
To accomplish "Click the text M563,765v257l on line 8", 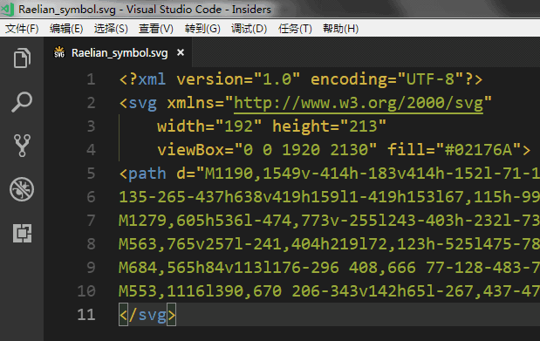I will coord(181,244).
